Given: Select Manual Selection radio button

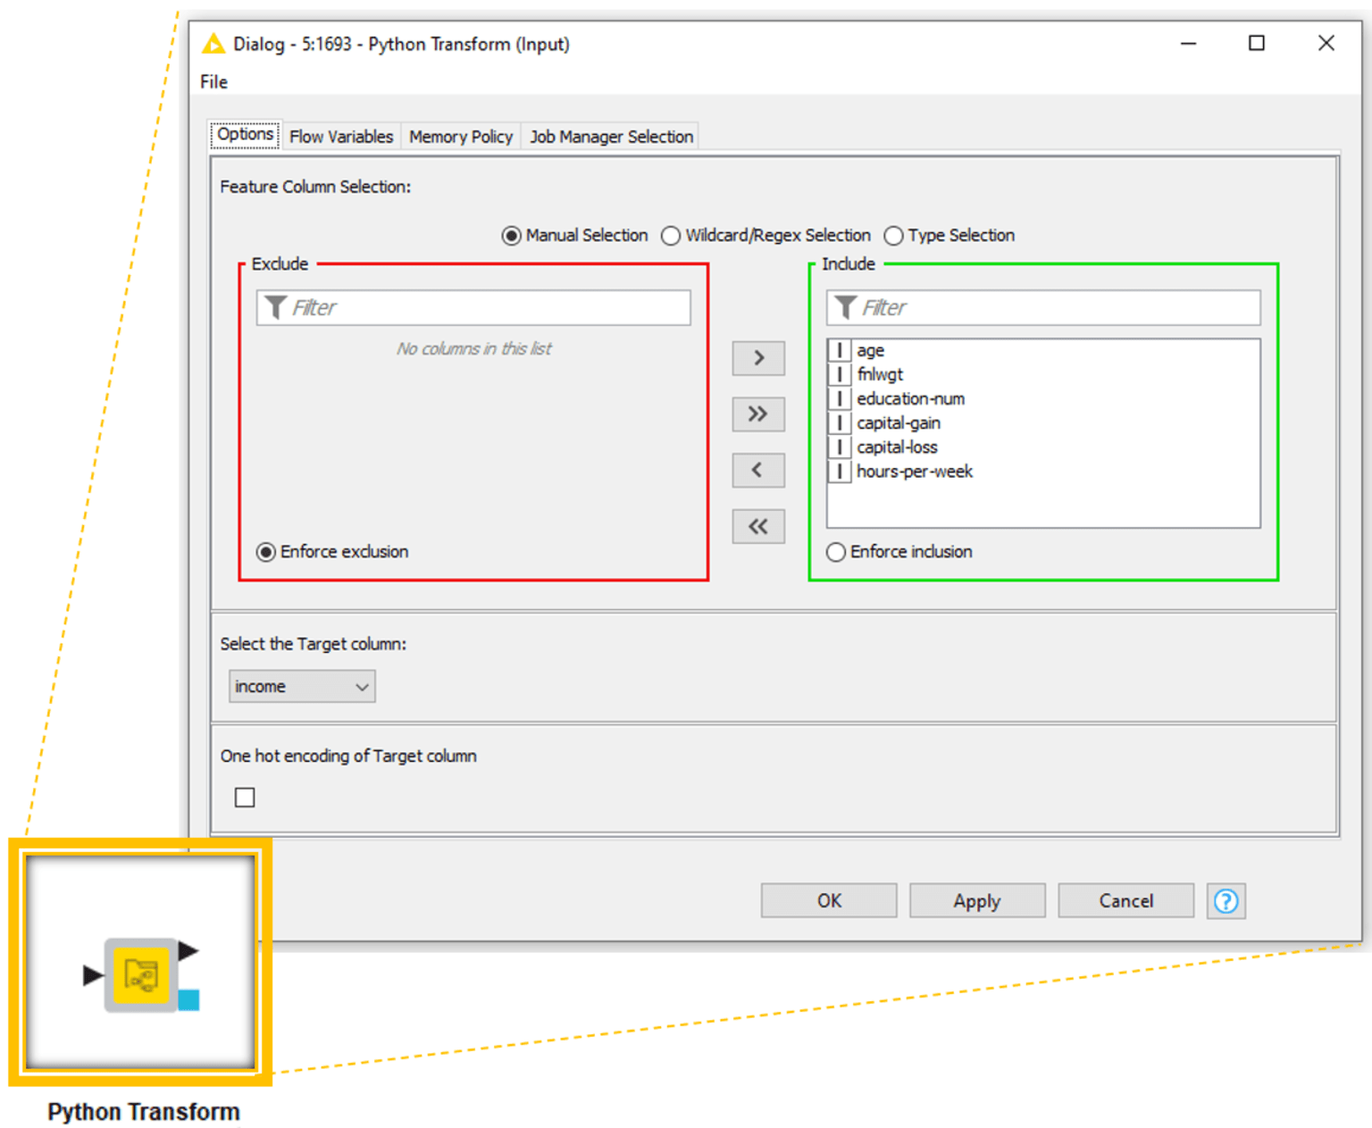Looking at the screenshot, I should coord(511,236).
